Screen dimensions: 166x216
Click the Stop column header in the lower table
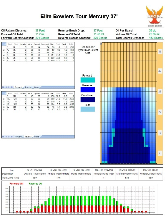point(16,93)
